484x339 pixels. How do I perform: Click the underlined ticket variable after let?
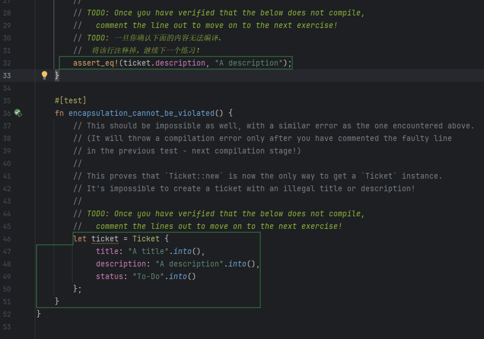[x=105, y=239]
